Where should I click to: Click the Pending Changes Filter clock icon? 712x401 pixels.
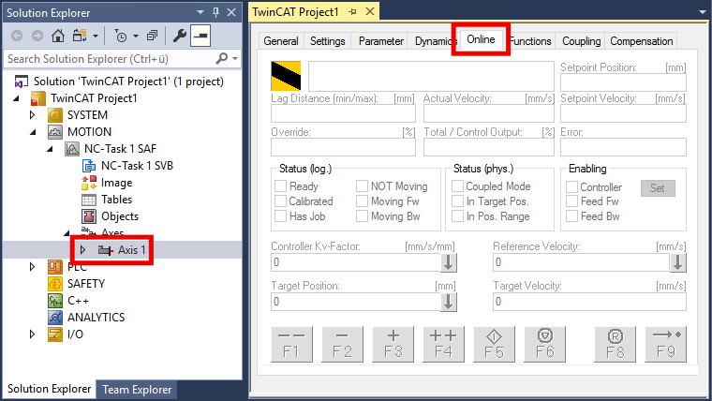coord(121,36)
